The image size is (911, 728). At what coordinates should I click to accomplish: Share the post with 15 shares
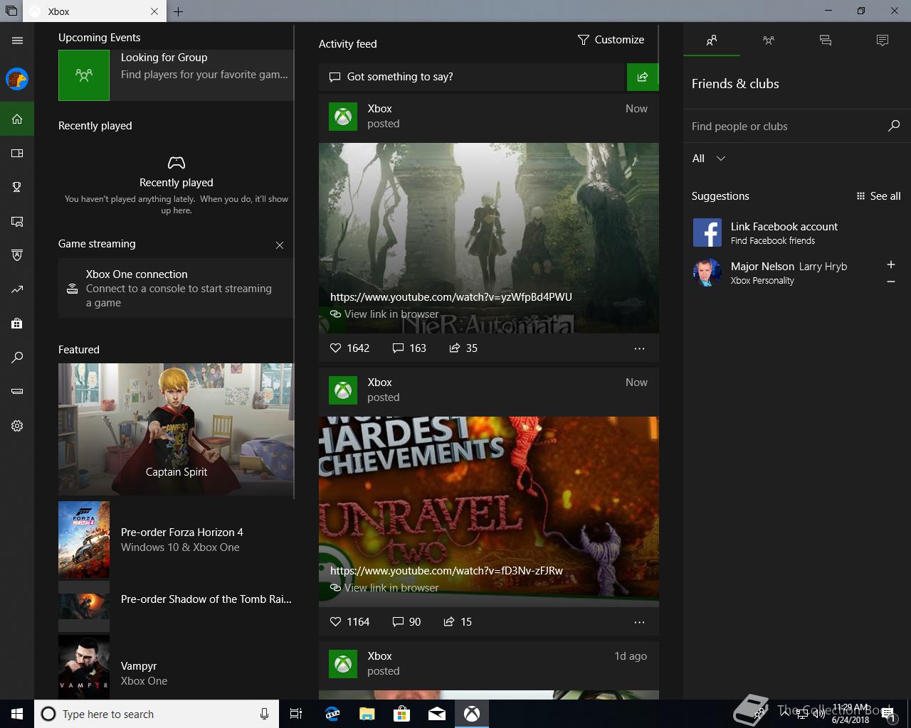click(x=458, y=621)
